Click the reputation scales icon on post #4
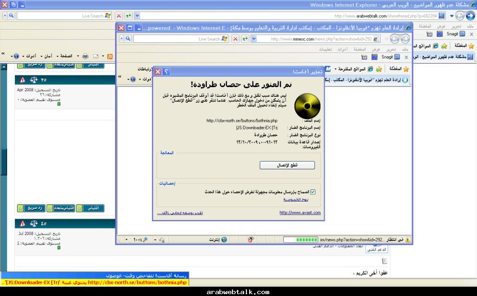Screen dimensions: 477x296 click(x=34, y=224)
